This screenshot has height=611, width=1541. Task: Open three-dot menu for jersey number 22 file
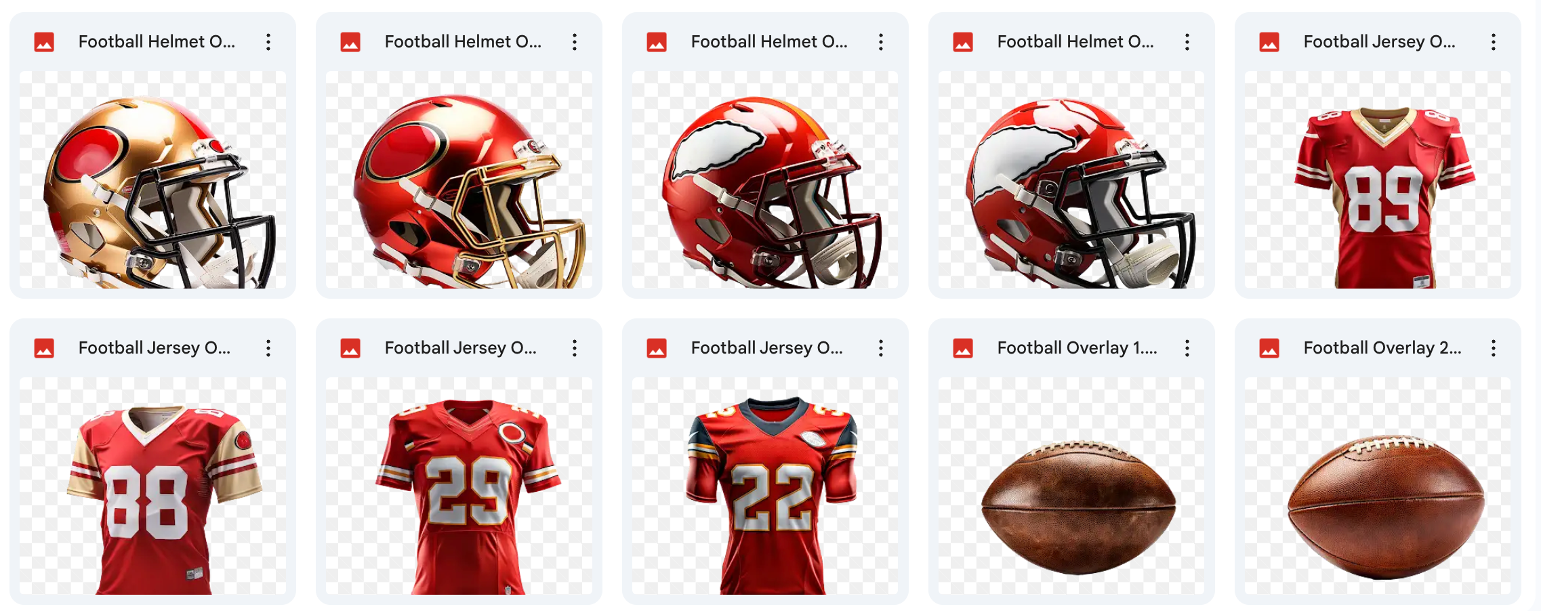[881, 348]
